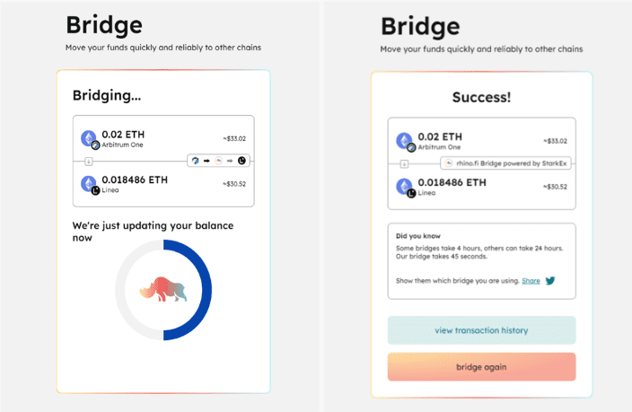Click the Did you know info card
Viewport: 632px width, 412px height.
point(482,261)
